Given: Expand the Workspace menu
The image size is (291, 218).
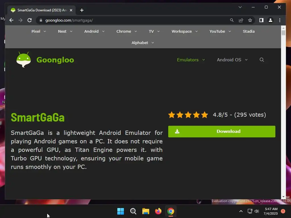Looking at the screenshot, I should coord(184,31).
